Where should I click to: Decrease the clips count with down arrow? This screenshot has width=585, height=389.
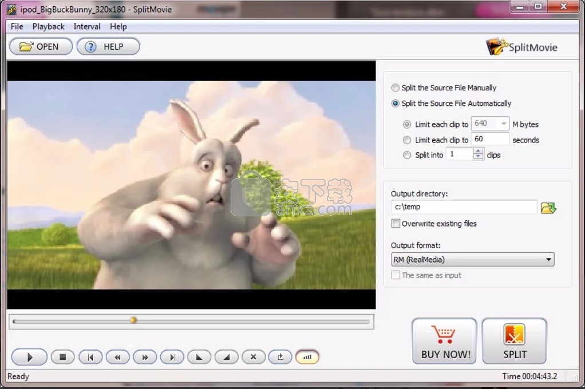(478, 157)
